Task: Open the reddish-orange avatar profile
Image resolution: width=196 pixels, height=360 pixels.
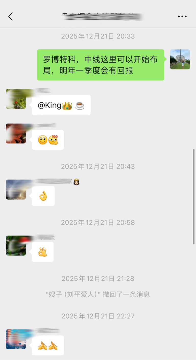Action: pos(16,134)
